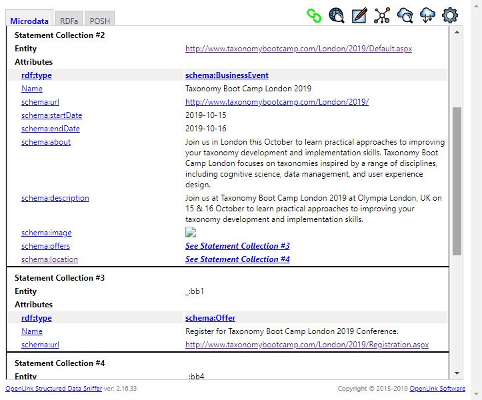Click the text Taxonomy Boot Camp London 2019

coord(248,89)
